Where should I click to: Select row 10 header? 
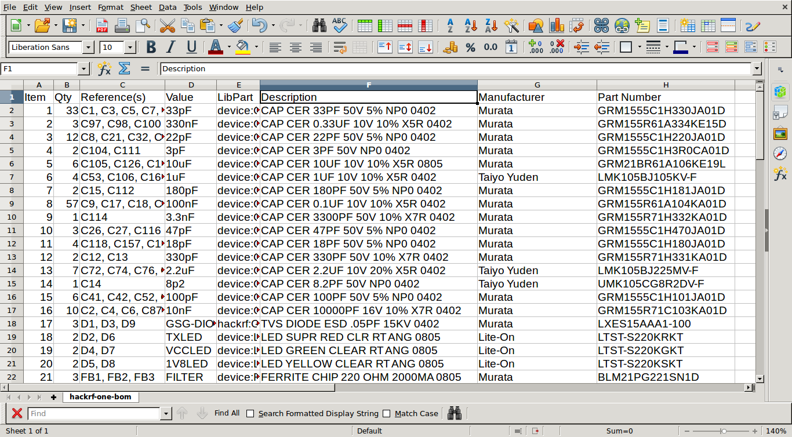[x=12, y=217]
